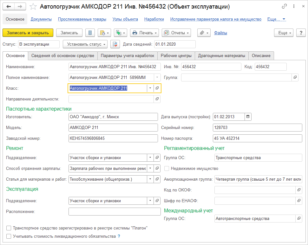Image resolution: width=308 pixels, height=245 pixels.
Task: Add object to favorites with star icon
Action: [x=33, y=7]
